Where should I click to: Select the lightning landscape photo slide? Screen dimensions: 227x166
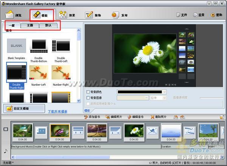coord(97,132)
